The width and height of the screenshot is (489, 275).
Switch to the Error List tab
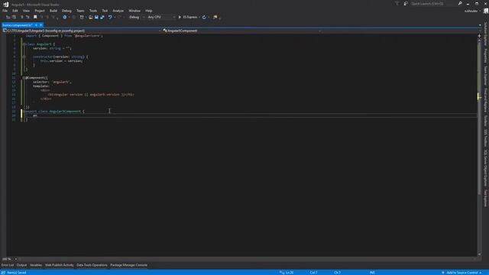click(8, 265)
